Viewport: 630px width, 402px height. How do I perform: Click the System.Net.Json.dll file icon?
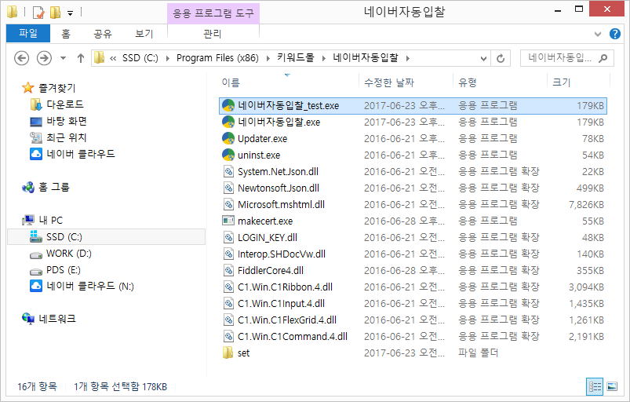228,172
